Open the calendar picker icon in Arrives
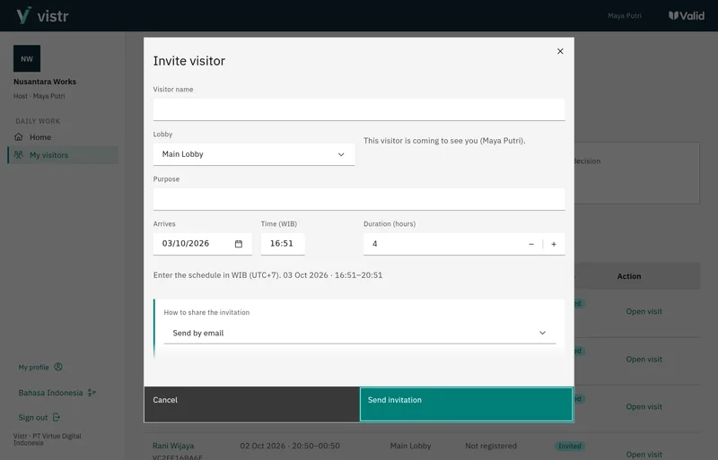Screen dimensions: 718x460 click(239, 244)
